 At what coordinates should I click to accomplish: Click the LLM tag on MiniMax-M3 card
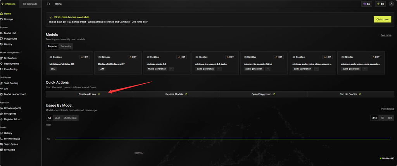click(x=53, y=69)
